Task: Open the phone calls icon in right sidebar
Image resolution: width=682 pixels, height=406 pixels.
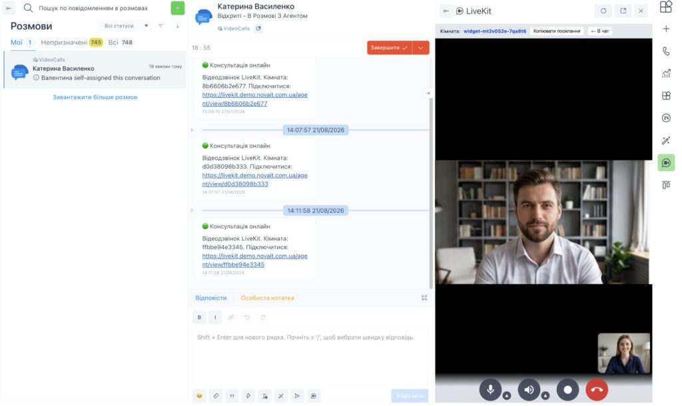Action: pyautogui.click(x=666, y=51)
